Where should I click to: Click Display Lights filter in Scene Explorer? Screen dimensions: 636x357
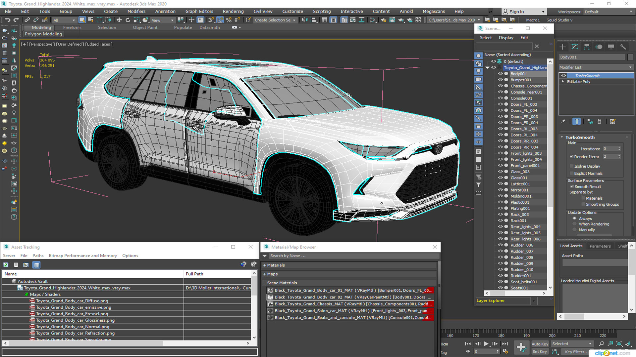pos(479,71)
